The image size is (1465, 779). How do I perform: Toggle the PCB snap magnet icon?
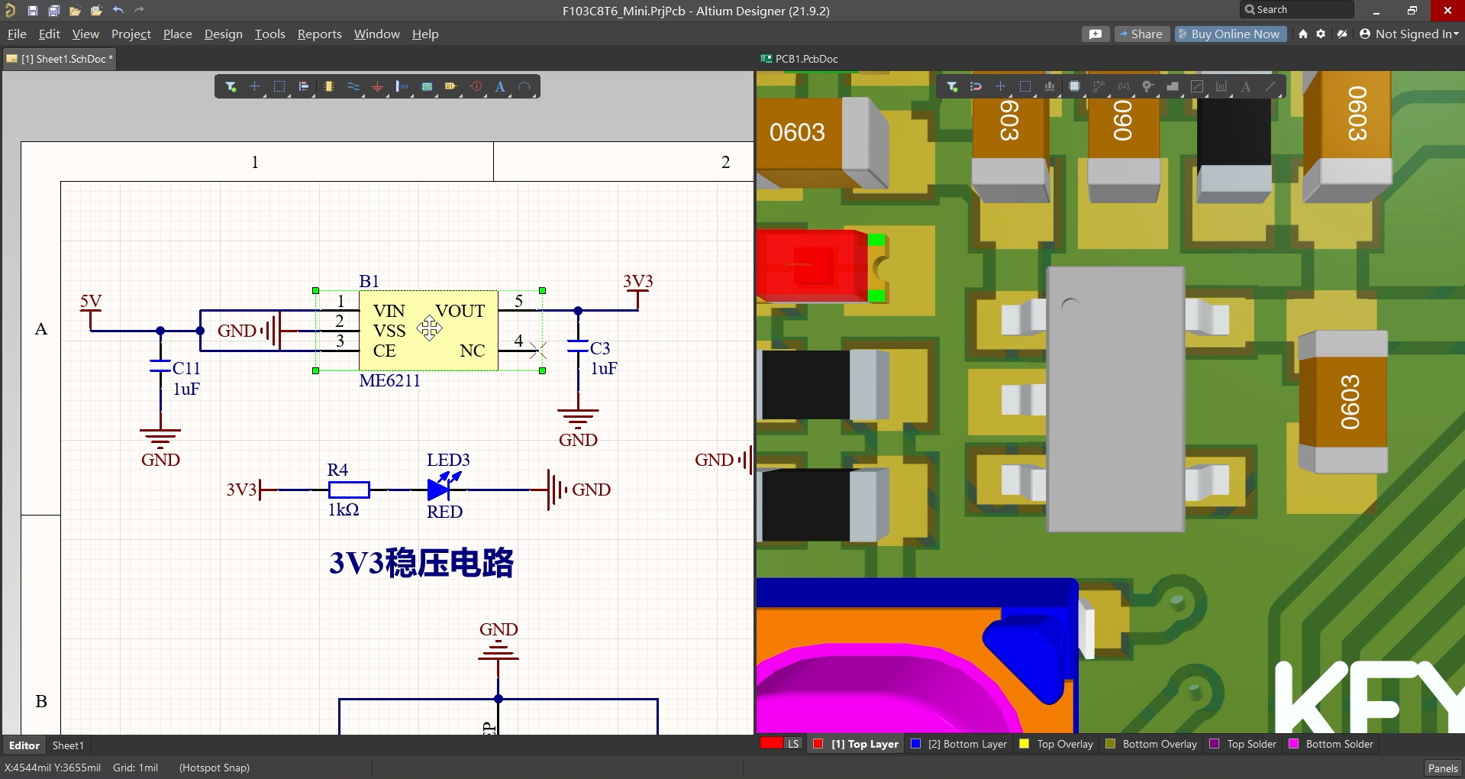tap(976, 86)
